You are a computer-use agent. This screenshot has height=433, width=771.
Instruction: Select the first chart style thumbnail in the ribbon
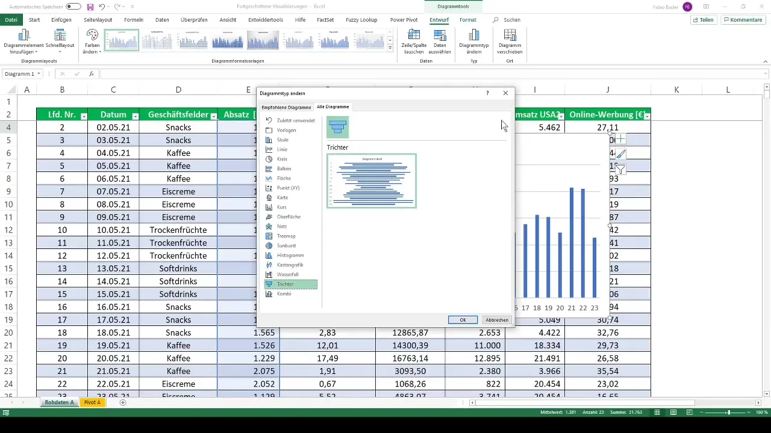(x=122, y=40)
